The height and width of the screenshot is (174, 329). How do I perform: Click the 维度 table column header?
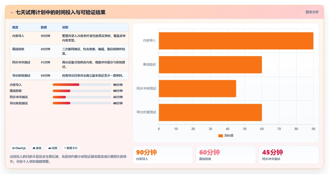(x=15, y=27)
